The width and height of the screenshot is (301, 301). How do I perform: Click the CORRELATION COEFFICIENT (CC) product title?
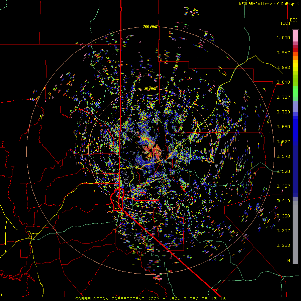click(117, 299)
